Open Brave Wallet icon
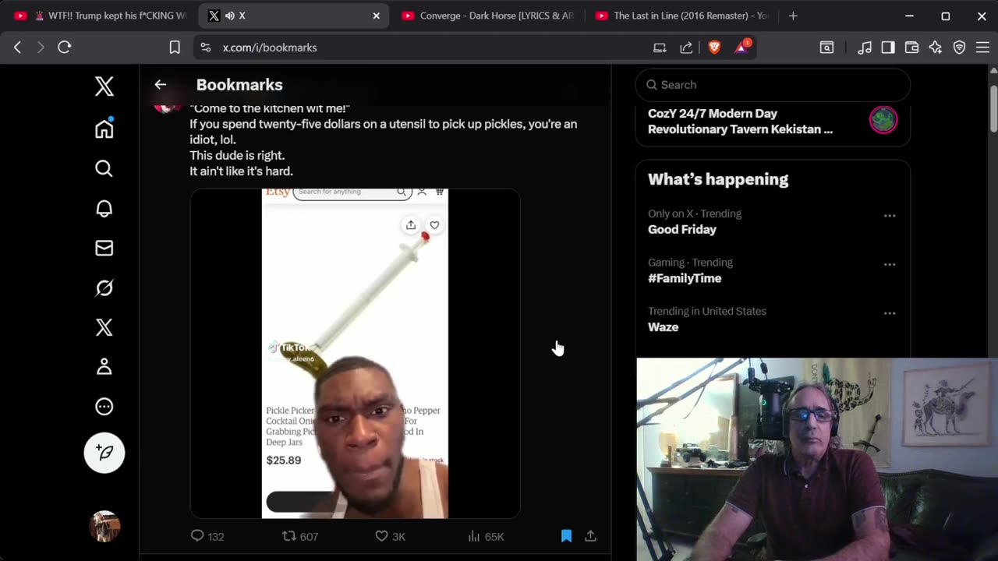Viewport: 998px width, 561px height. coord(911,48)
